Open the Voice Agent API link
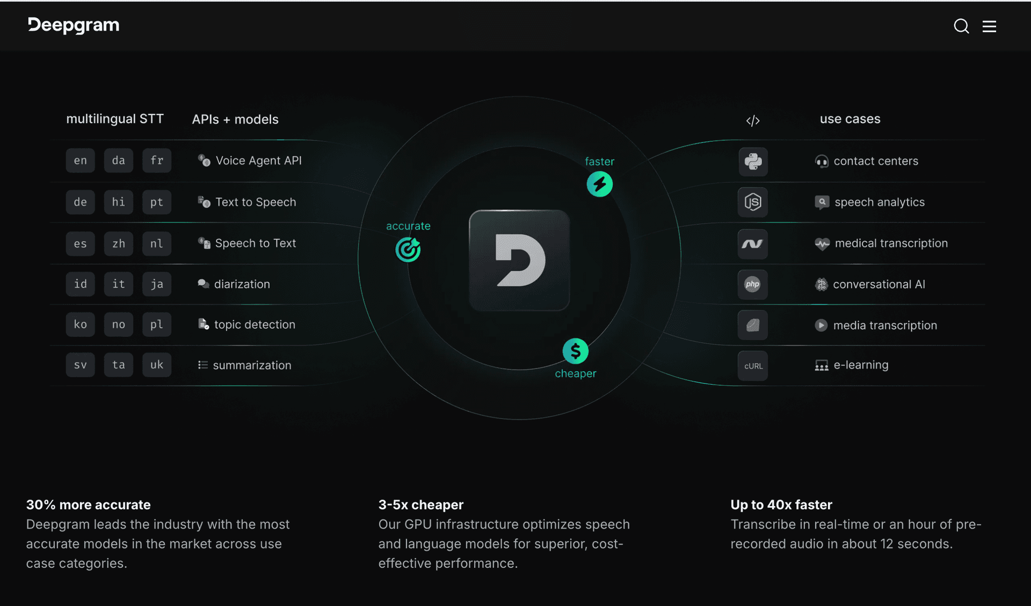Screen dimensions: 1031x606 pyautogui.click(x=258, y=161)
